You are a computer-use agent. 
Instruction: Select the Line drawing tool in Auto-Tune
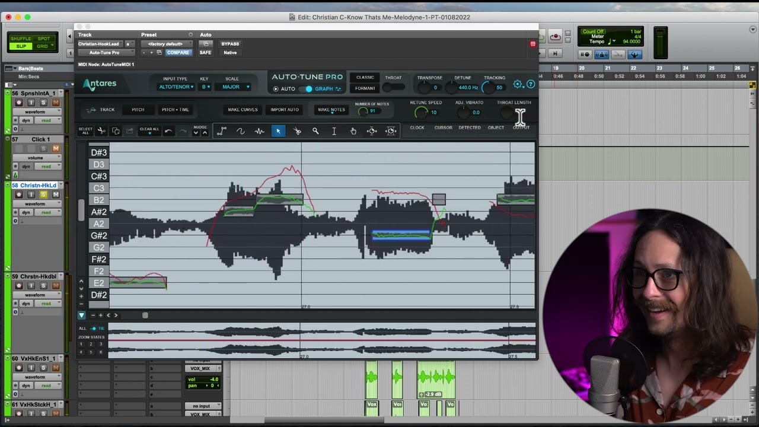click(x=222, y=131)
